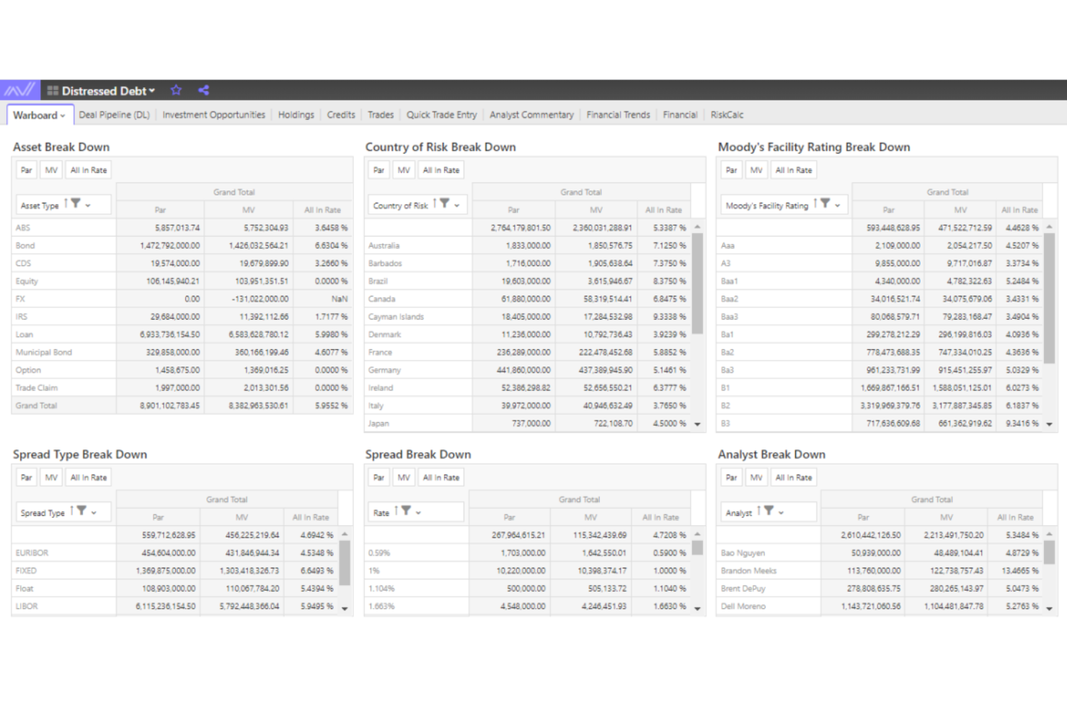This screenshot has width=1067, height=712.
Task: Open filter icon on Asset Type
Action: point(76,204)
